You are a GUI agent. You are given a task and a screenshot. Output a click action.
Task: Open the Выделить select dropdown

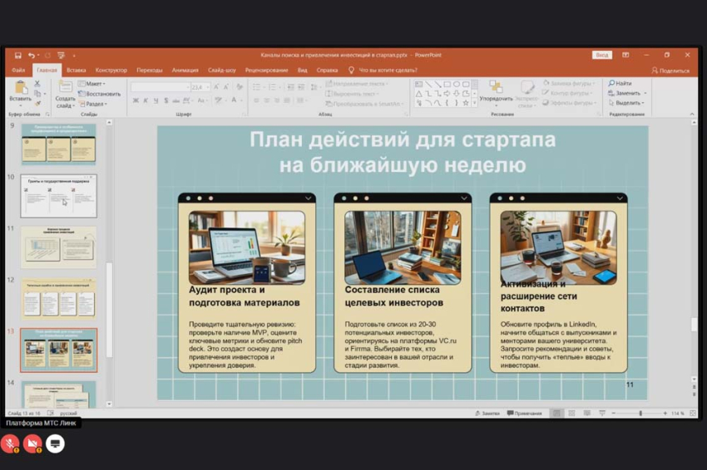pos(627,103)
